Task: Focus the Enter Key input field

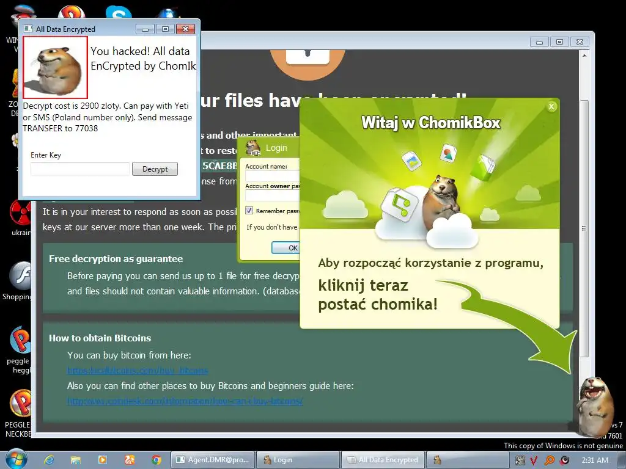Action: (80, 169)
